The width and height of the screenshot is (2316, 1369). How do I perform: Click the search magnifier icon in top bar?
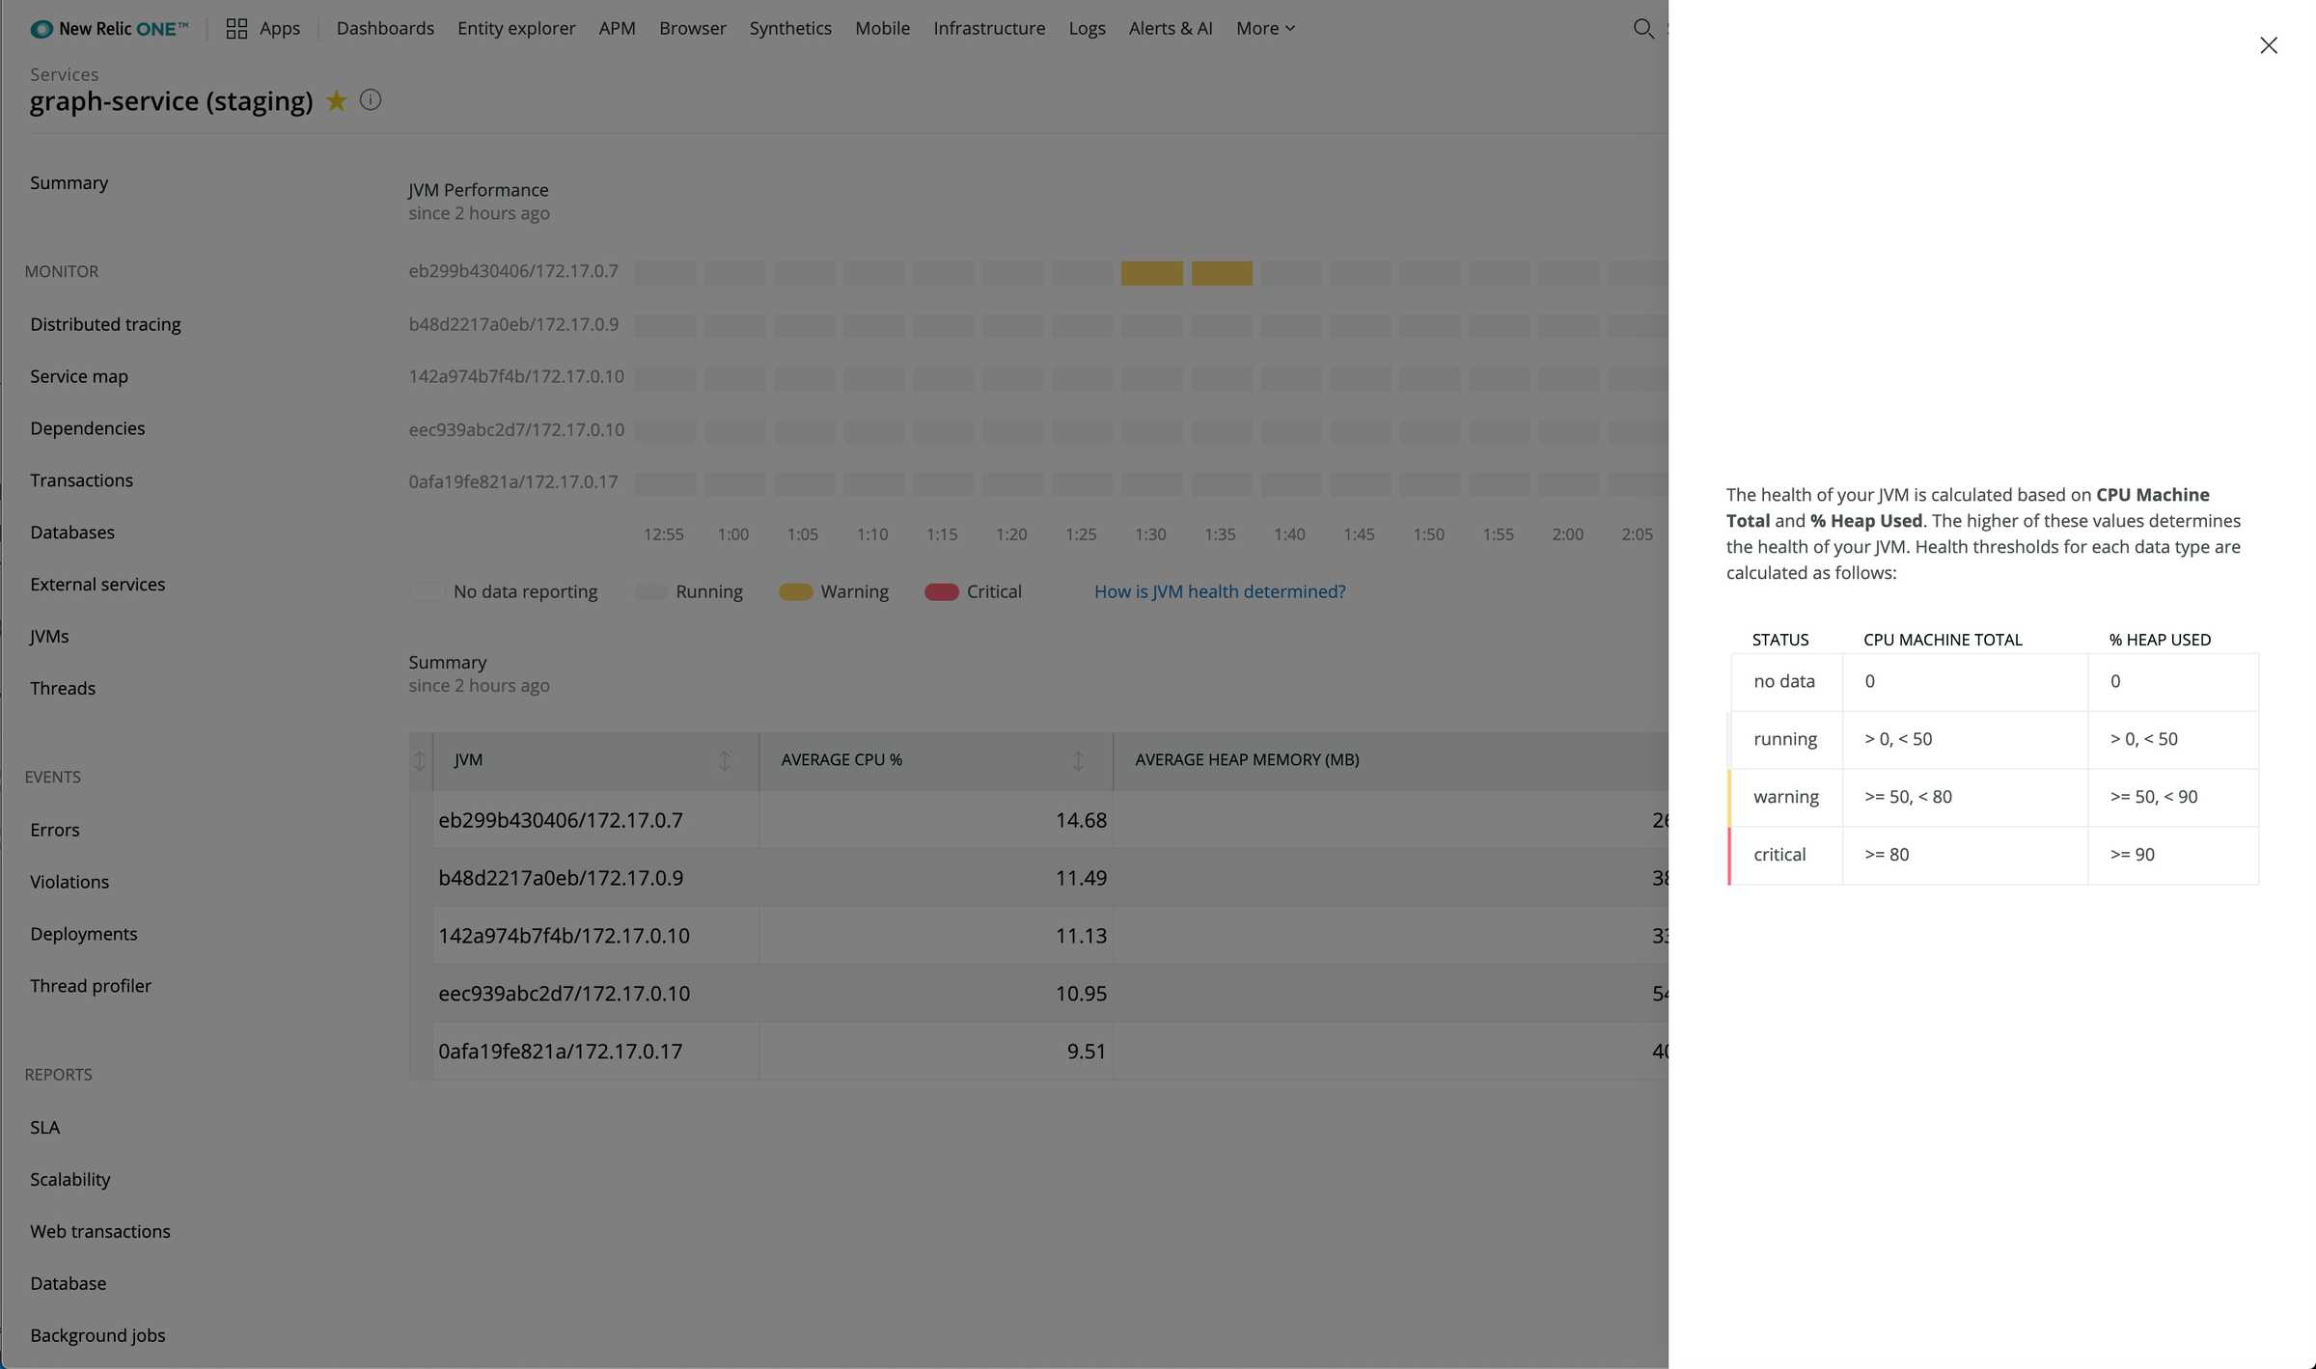coord(1642,28)
